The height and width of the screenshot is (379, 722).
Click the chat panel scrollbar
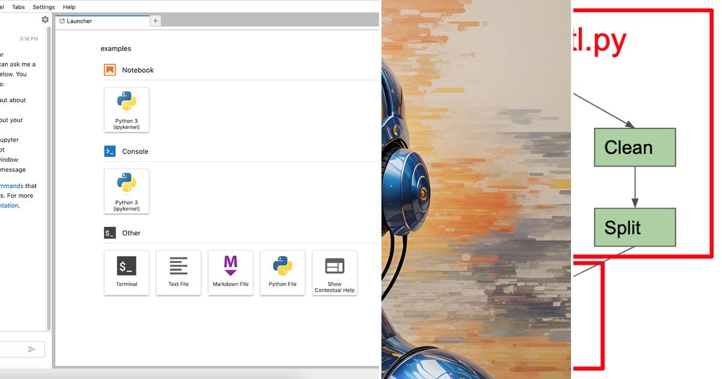[49, 177]
